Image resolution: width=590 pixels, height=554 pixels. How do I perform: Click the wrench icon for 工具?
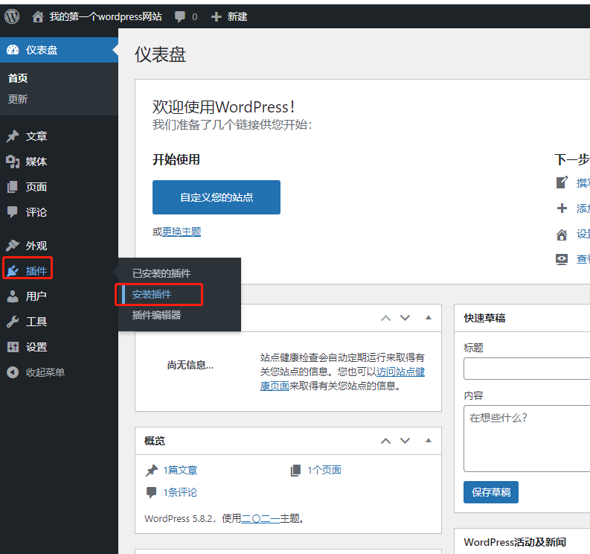13,322
